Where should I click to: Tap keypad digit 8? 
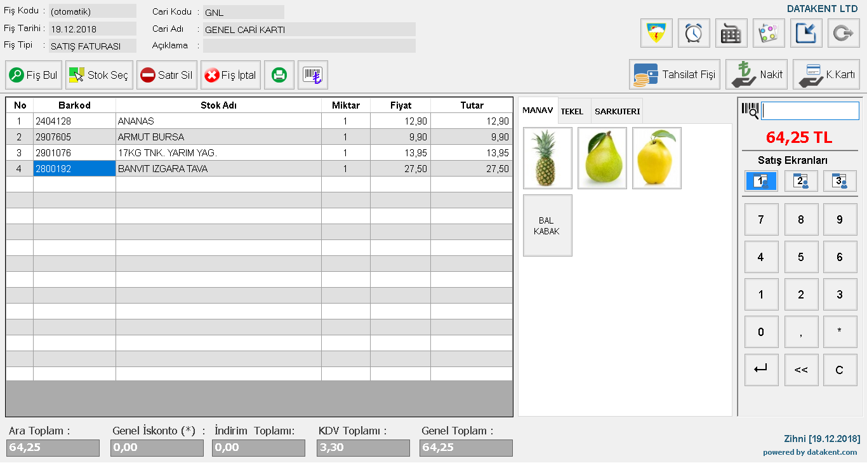point(801,220)
